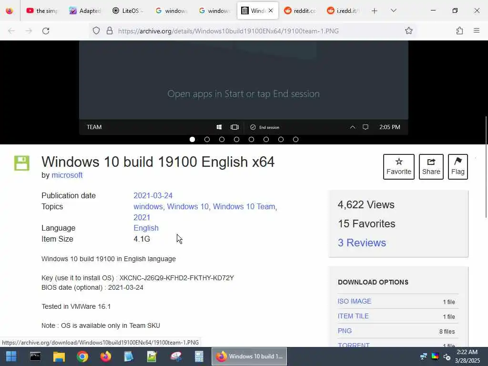Open the Windows Start menu
Viewport: 488px width, 366px height.
tap(11, 356)
